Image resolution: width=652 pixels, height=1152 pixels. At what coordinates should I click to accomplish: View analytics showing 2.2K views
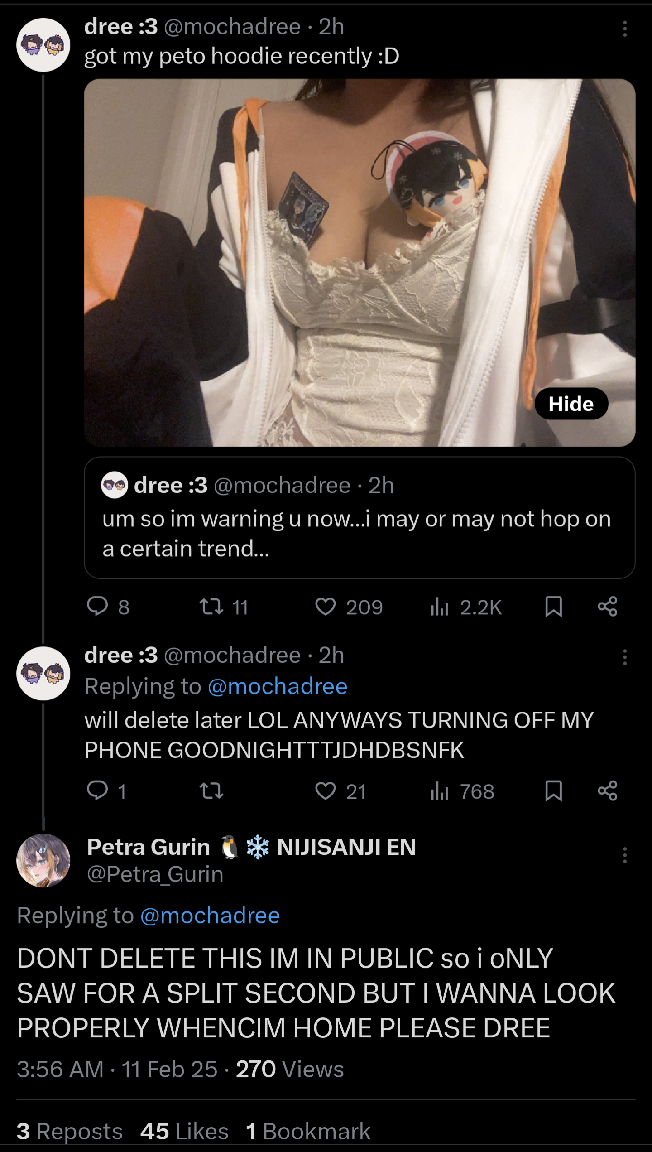tap(466, 607)
